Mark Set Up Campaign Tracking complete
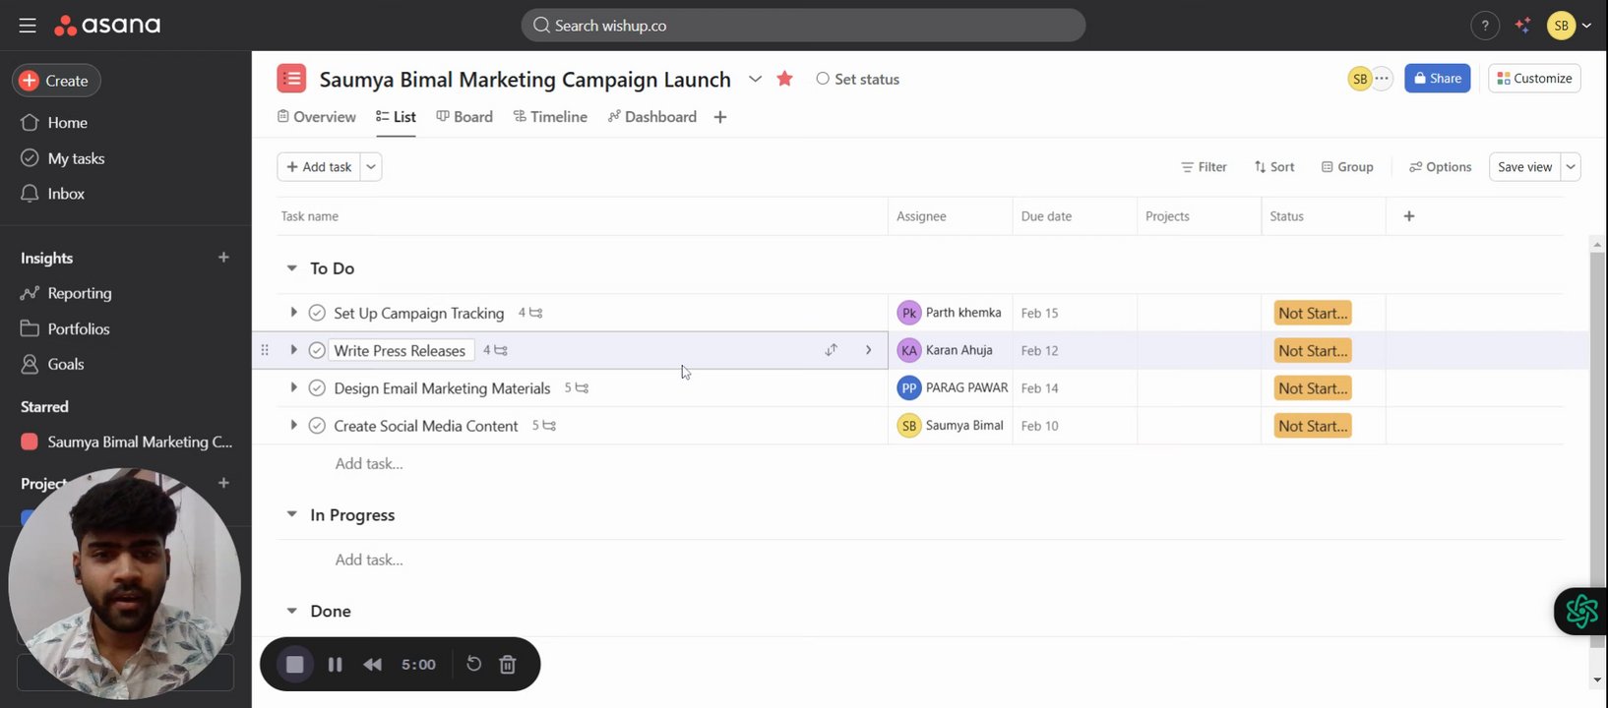Screen dimensions: 1608x708 click(x=317, y=313)
